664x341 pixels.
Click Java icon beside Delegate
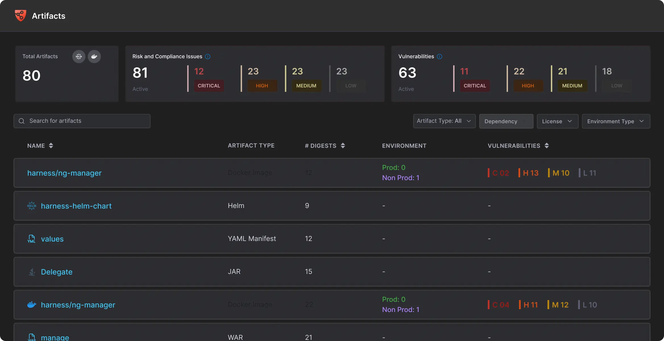32,272
